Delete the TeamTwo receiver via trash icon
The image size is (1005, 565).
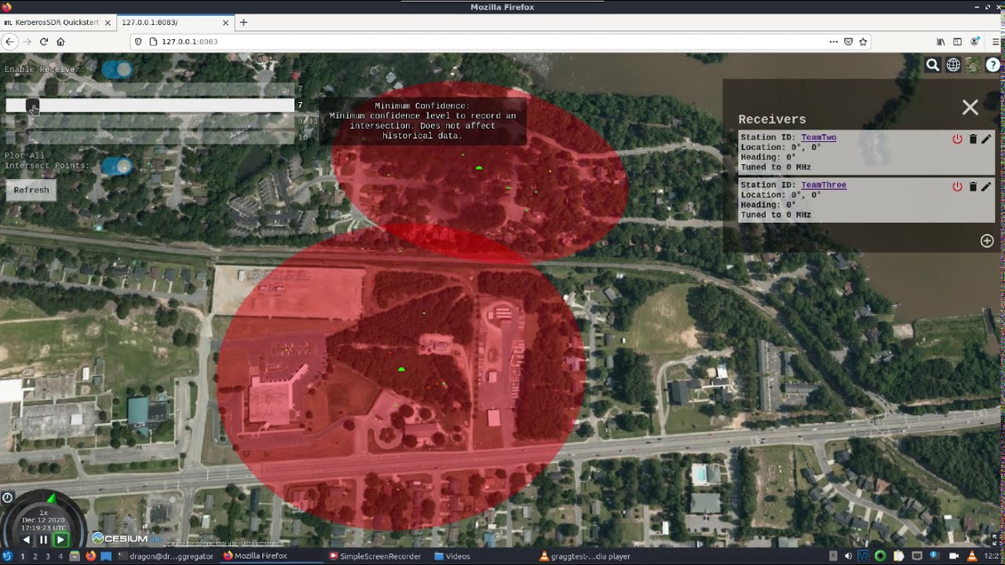click(x=973, y=139)
